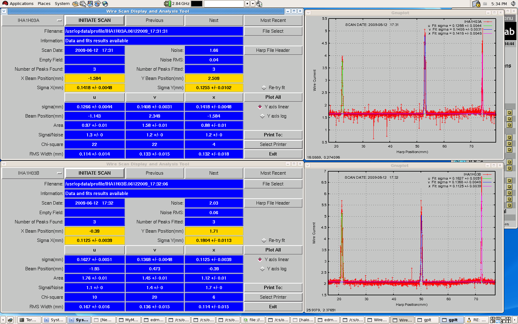
Task: Switch to gplt bold taskbar window
Action: [452, 320]
